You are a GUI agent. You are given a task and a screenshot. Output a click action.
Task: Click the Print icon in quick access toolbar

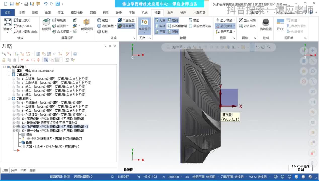(x=26, y=4)
